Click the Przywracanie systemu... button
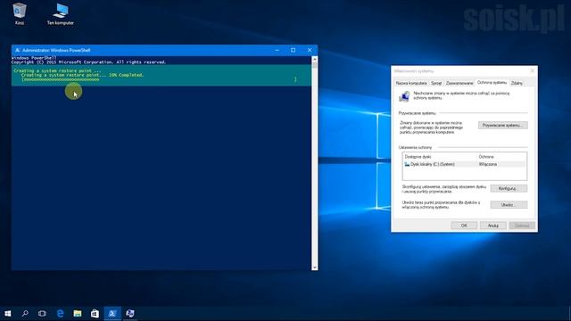The height and width of the screenshot is (321, 571). click(503, 125)
